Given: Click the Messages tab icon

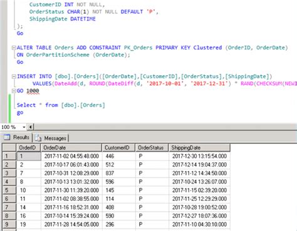Looking at the screenshot, I should (38, 138).
